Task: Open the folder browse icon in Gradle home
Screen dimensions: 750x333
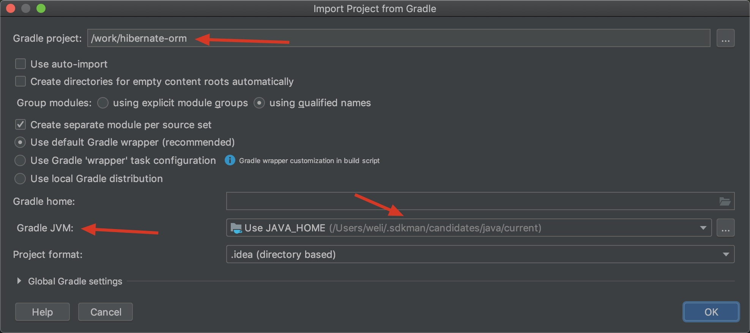Action: click(x=725, y=201)
